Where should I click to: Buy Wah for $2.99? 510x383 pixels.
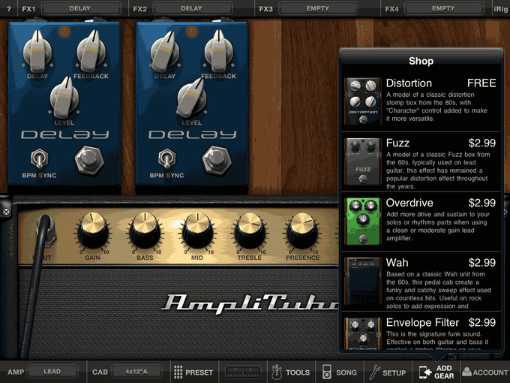coord(482,263)
